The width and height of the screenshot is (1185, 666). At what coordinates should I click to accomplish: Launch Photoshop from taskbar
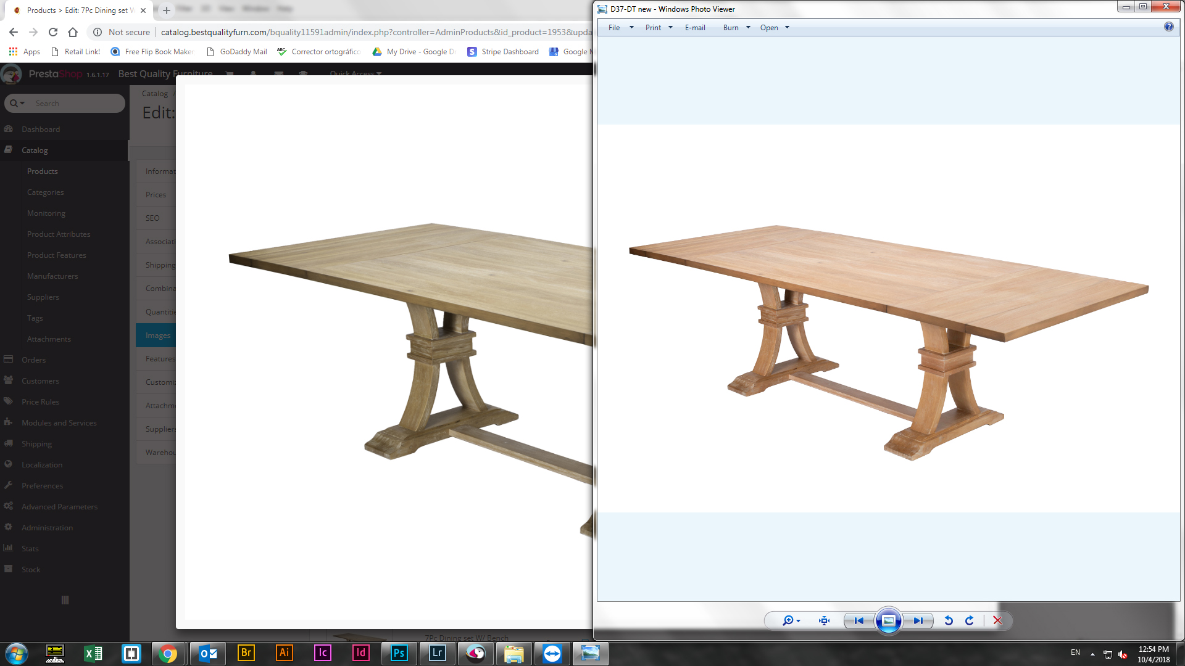pyautogui.click(x=399, y=653)
